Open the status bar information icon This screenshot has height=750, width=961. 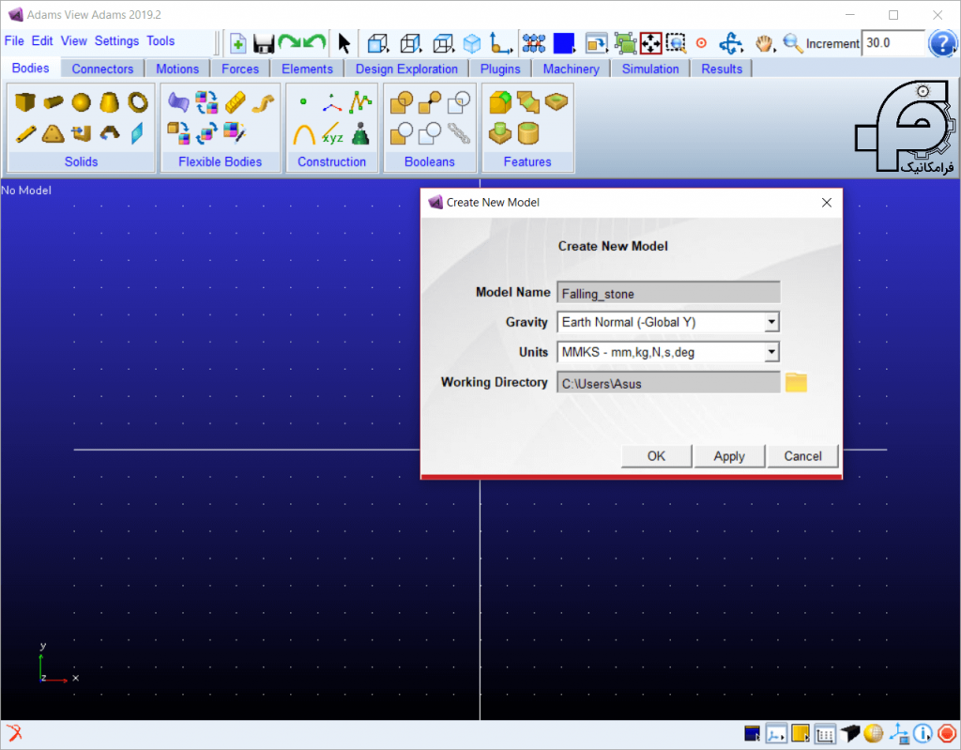click(x=923, y=733)
